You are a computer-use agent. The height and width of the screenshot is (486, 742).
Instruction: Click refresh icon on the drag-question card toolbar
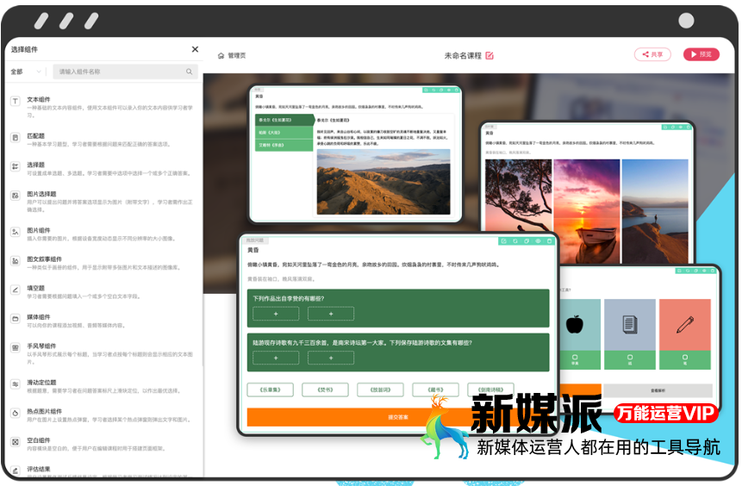514,241
